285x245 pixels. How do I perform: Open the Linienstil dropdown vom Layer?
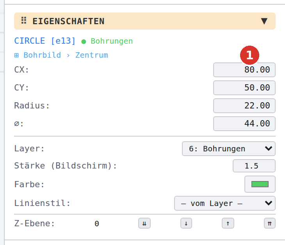pos(225,203)
